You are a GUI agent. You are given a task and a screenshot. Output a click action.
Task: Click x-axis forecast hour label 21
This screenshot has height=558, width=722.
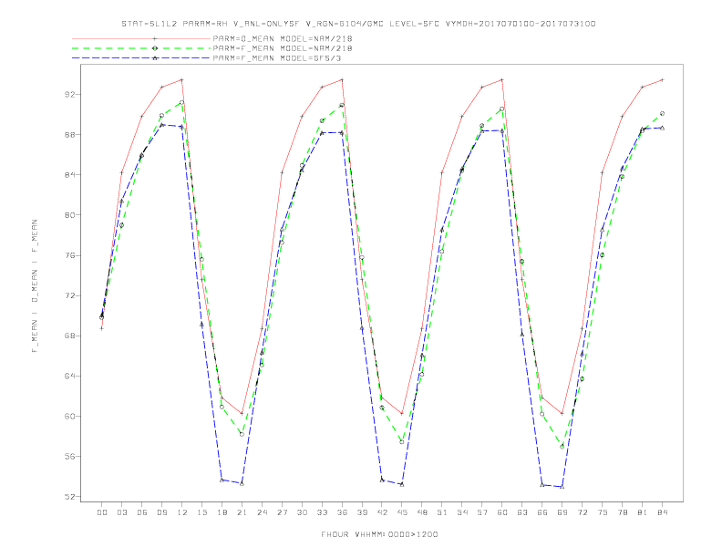point(242,512)
